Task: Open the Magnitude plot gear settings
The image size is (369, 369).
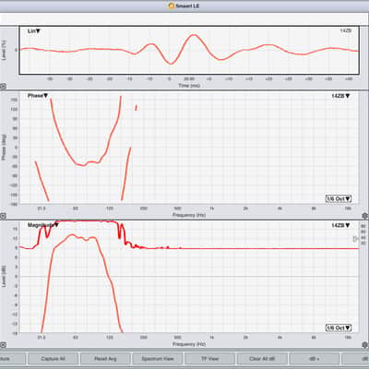Action: pyautogui.click(x=365, y=345)
